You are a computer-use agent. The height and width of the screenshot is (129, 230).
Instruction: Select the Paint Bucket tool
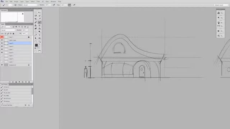tap(40, 29)
